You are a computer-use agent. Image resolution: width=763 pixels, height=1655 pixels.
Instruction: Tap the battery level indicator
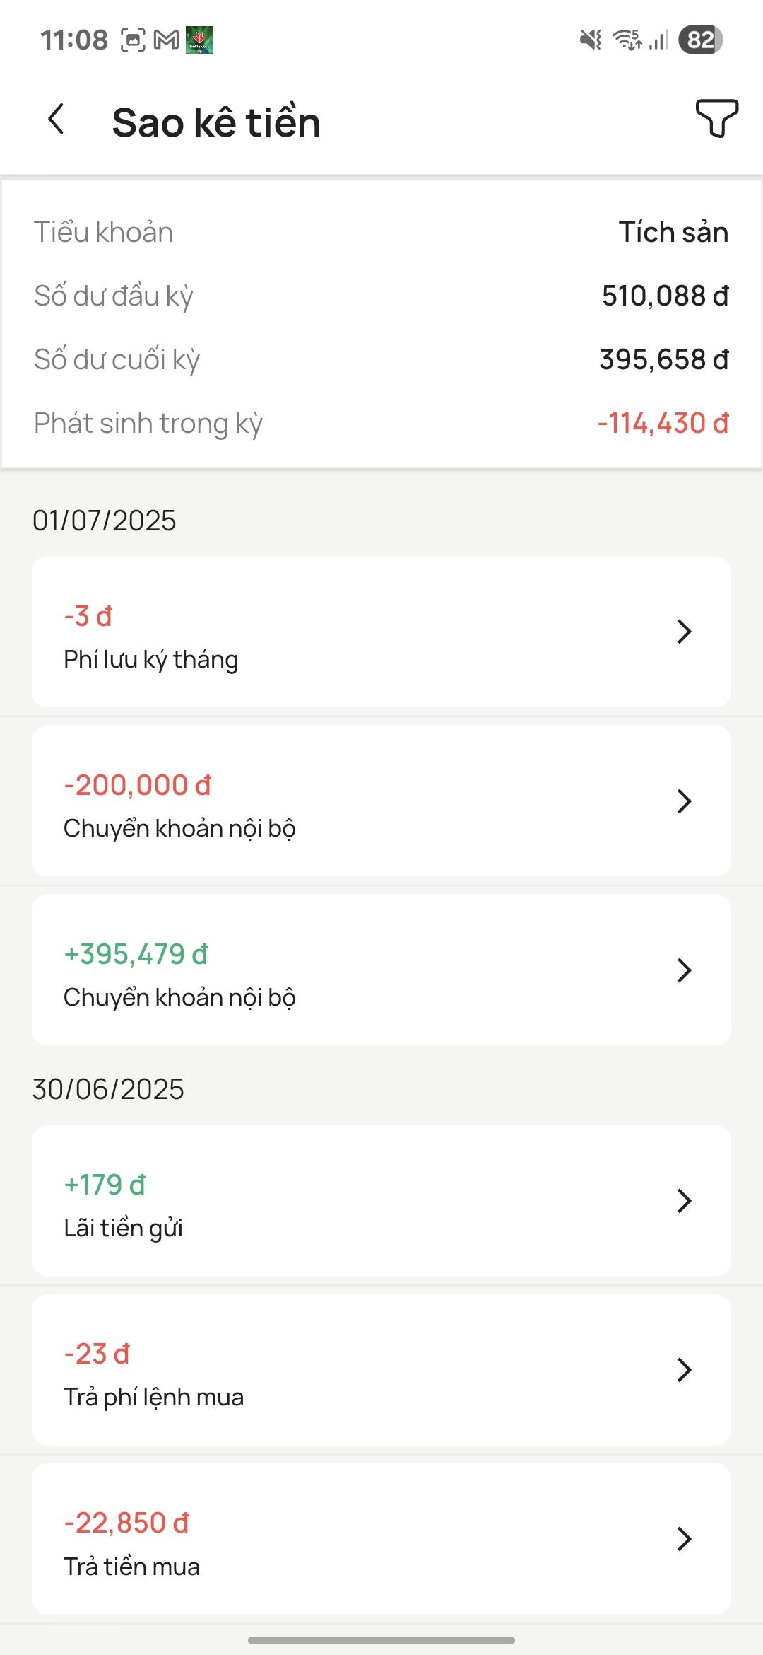pyautogui.click(x=700, y=40)
